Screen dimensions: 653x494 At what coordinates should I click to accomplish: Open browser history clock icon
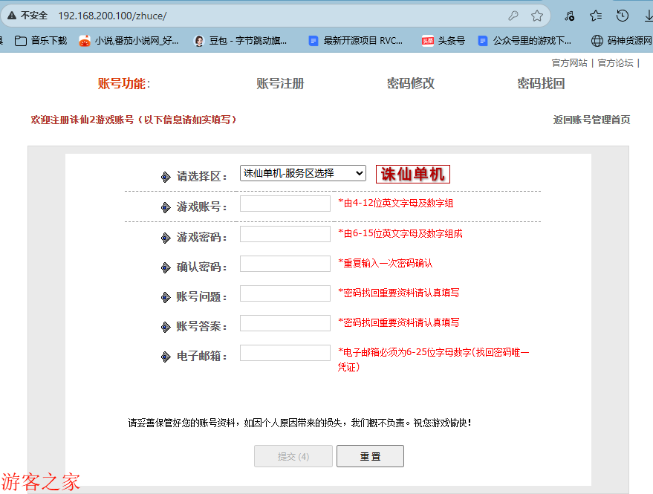pyautogui.click(x=623, y=16)
